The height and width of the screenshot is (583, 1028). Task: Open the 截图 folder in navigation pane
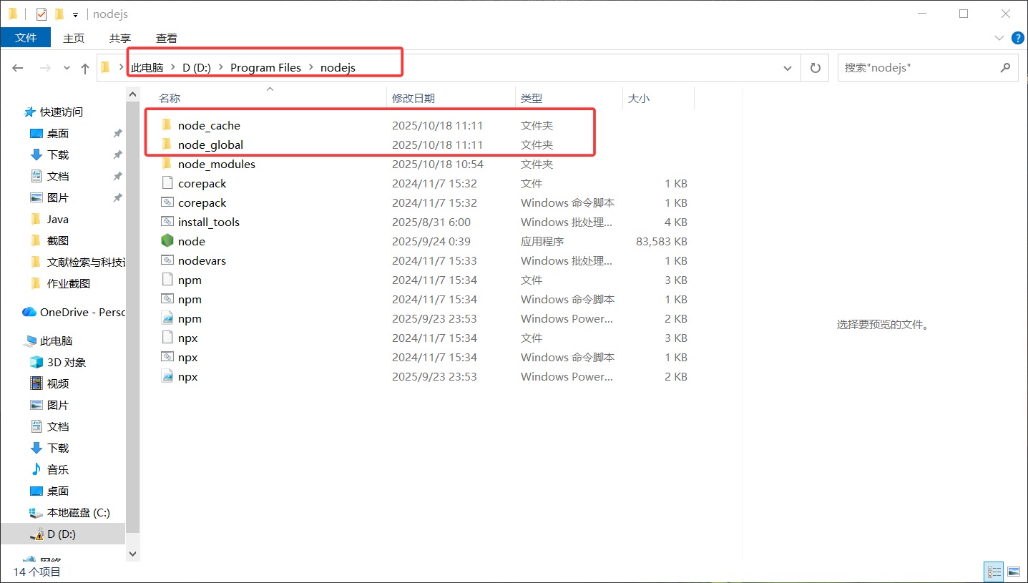(x=57, y=240)
